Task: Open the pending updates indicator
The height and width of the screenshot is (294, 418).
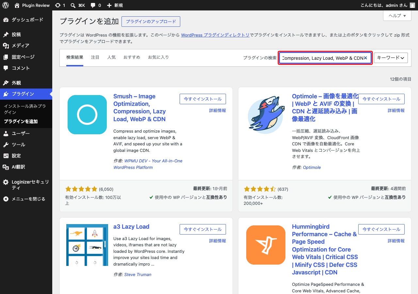Action: point(60,5)
